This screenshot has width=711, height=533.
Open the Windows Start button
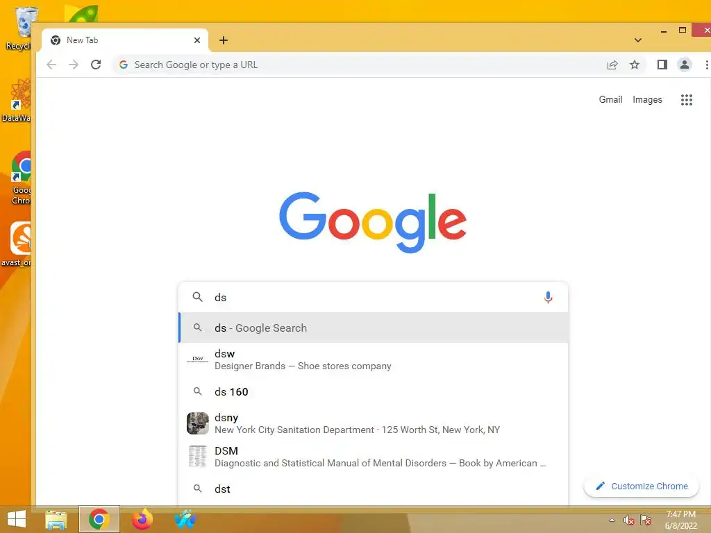point(17,519)
